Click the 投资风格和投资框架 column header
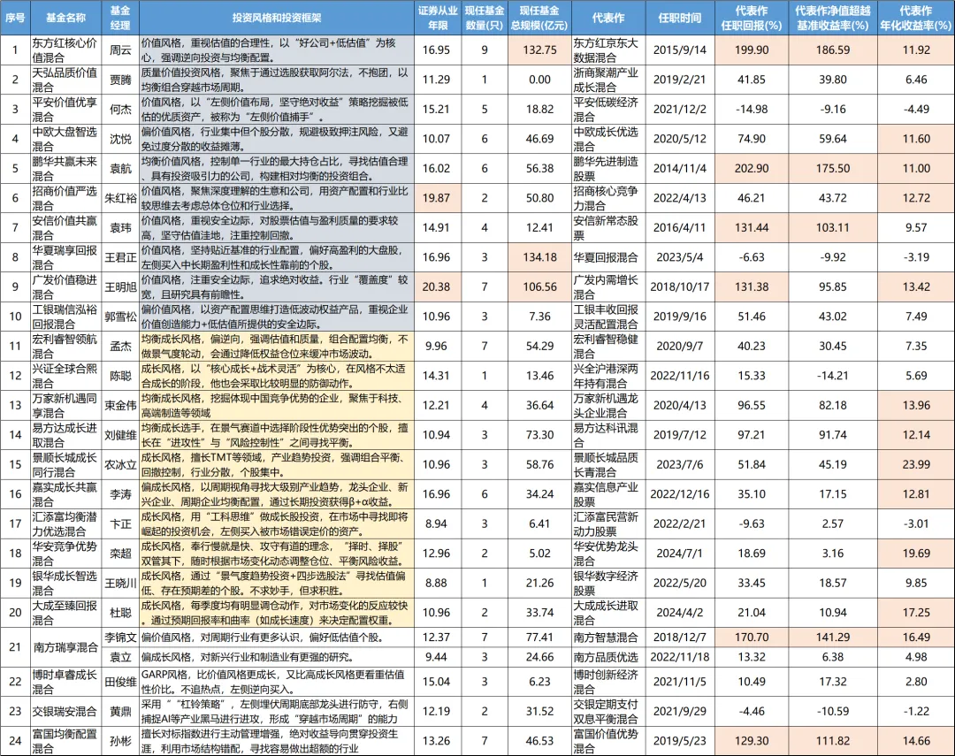This screenshot has height=756, width=955. (277, 18)
